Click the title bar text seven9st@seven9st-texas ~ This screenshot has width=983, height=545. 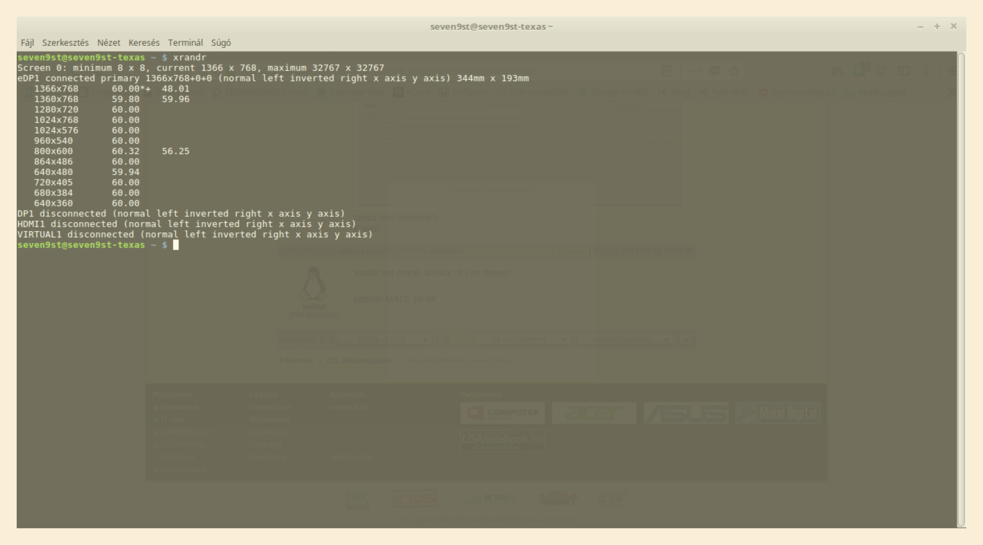(x=491, y=26)
